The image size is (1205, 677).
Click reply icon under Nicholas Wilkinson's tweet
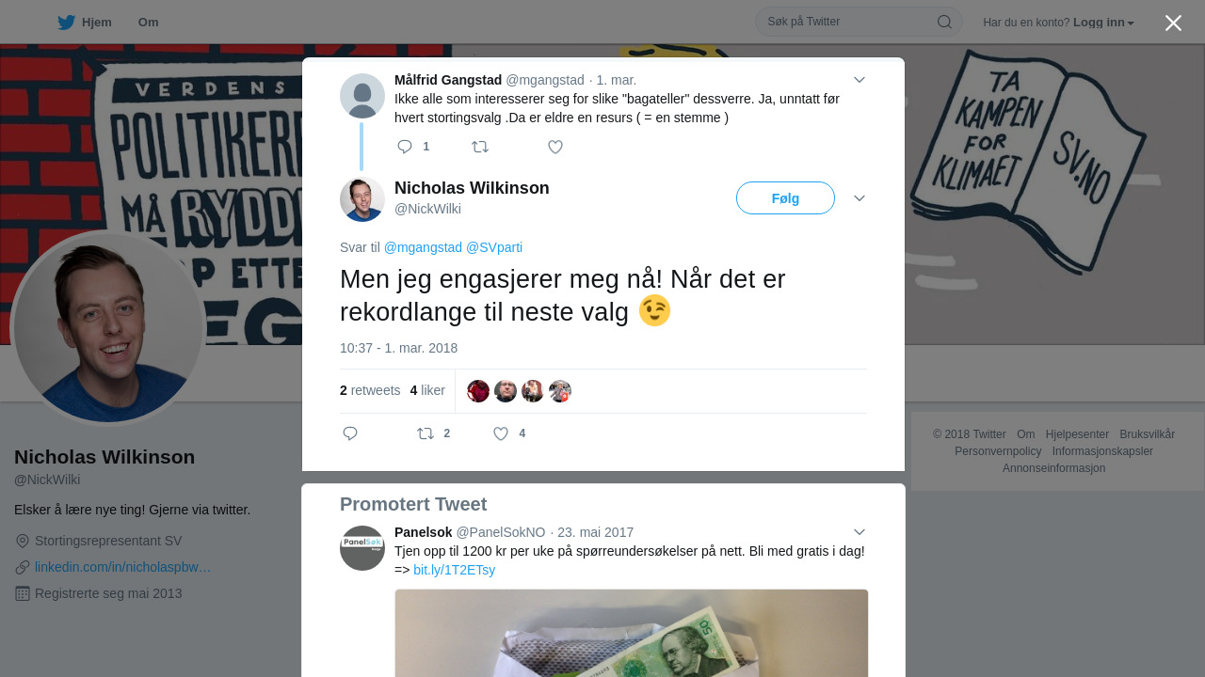350,433
